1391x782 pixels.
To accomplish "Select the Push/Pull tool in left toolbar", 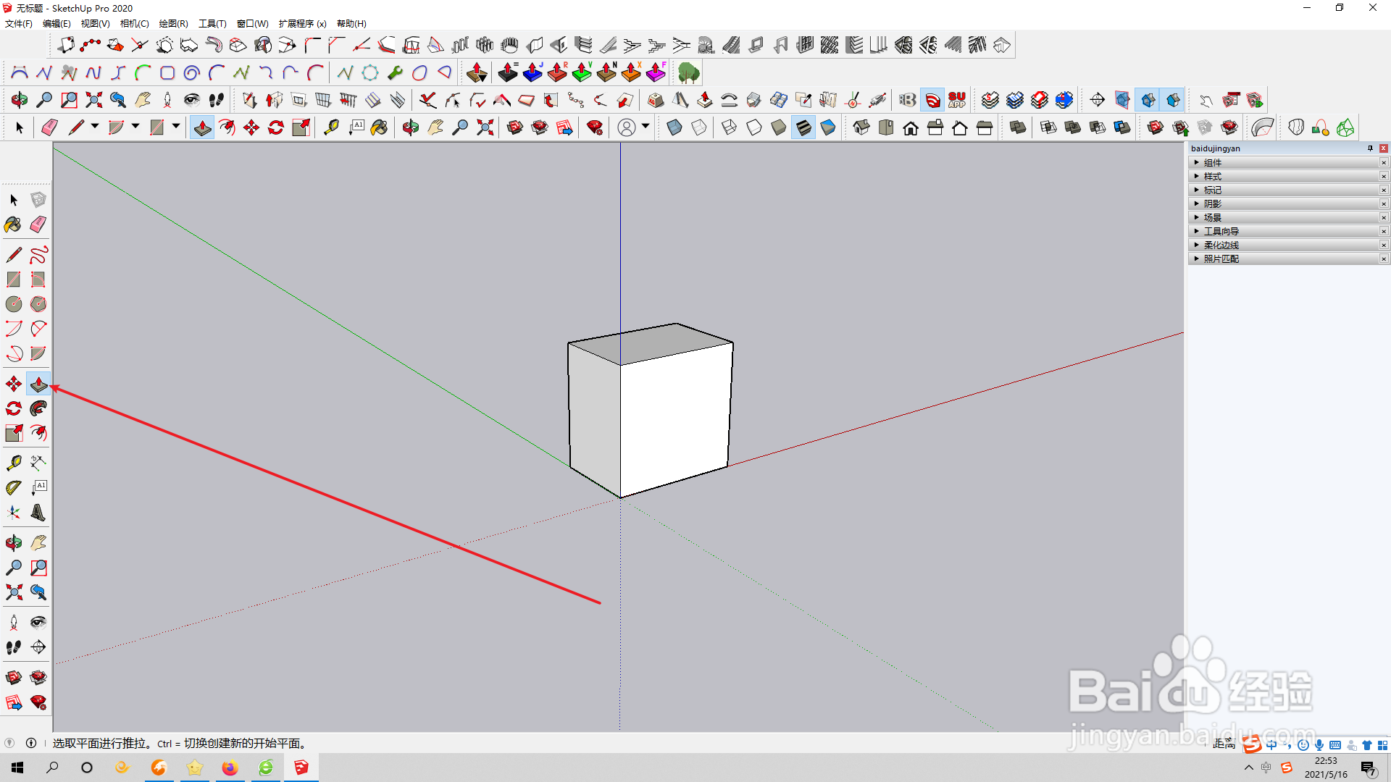I will (x=38, y=384).
